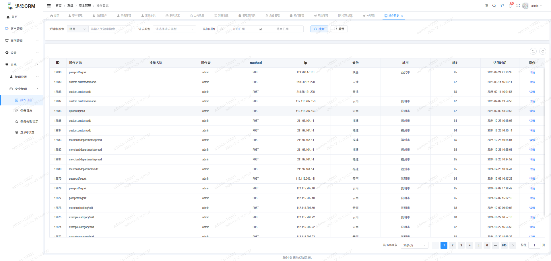Open the theme (t-shirt) icon
The height and width of the screenshot is (261, 551).
click(x=502, y=6)
